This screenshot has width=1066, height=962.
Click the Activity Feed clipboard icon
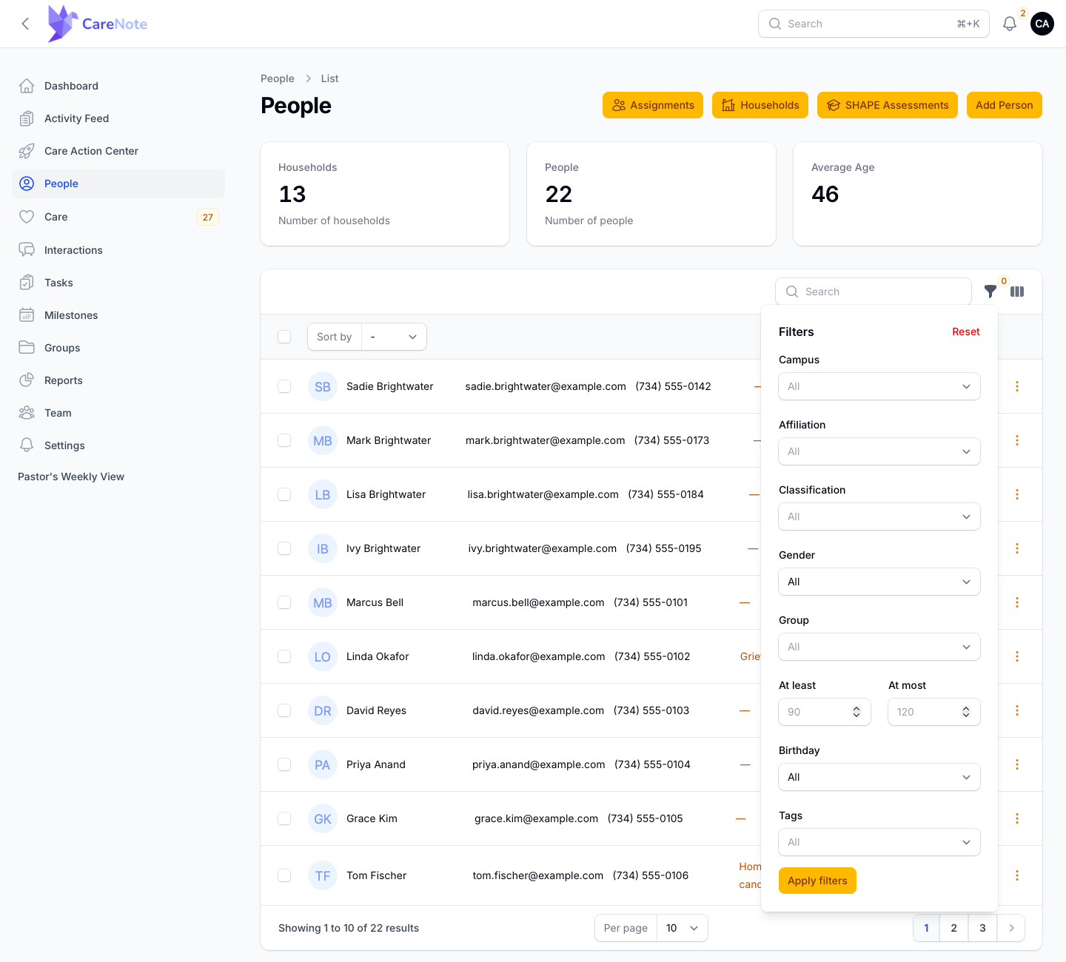coord(27,118)
